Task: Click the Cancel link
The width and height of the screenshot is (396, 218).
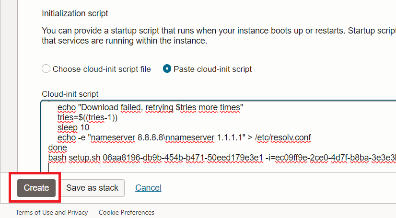Action: pyautogui.click(x=148, y=188)
